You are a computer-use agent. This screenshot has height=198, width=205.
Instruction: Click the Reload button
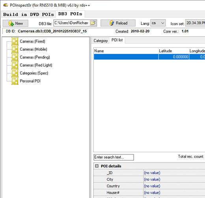coord(118,23)
